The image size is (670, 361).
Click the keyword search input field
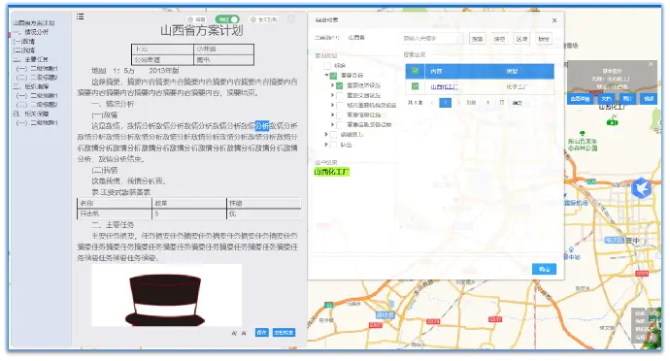click(x=432, y=39)
